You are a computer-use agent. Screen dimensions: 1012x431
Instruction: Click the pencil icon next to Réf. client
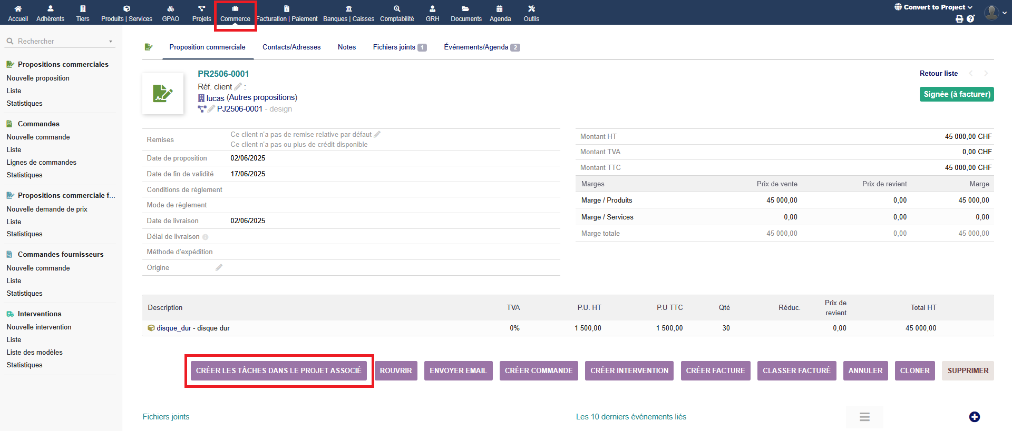tap(238, 87)
